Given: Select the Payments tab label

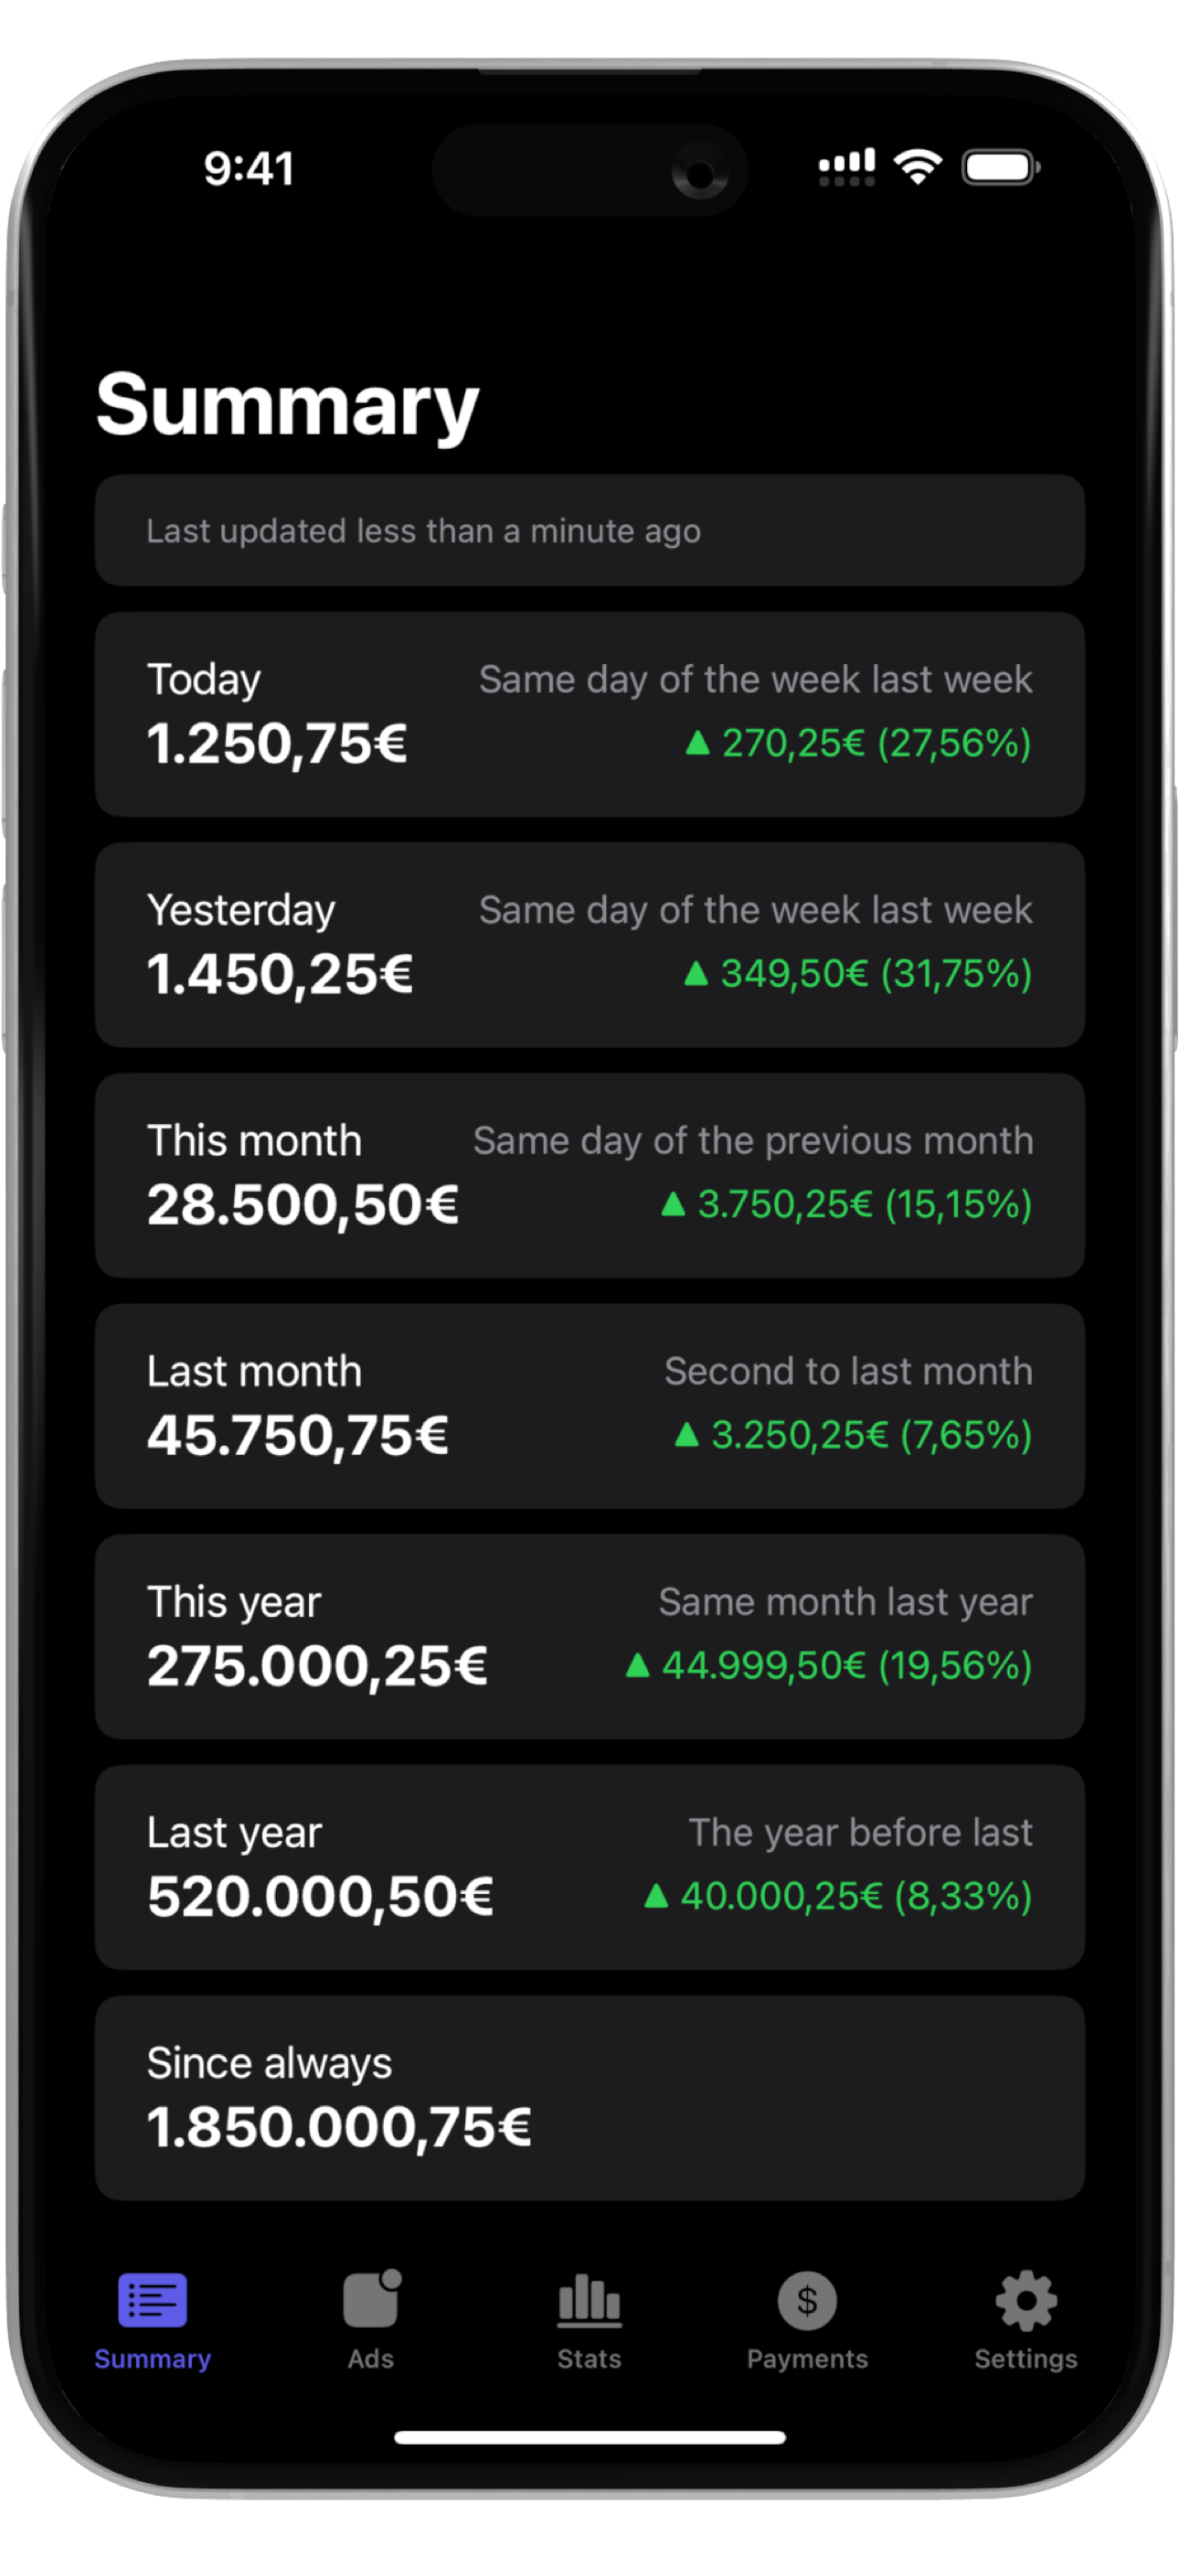Looking at the screenshot, I should [807, 2359].
